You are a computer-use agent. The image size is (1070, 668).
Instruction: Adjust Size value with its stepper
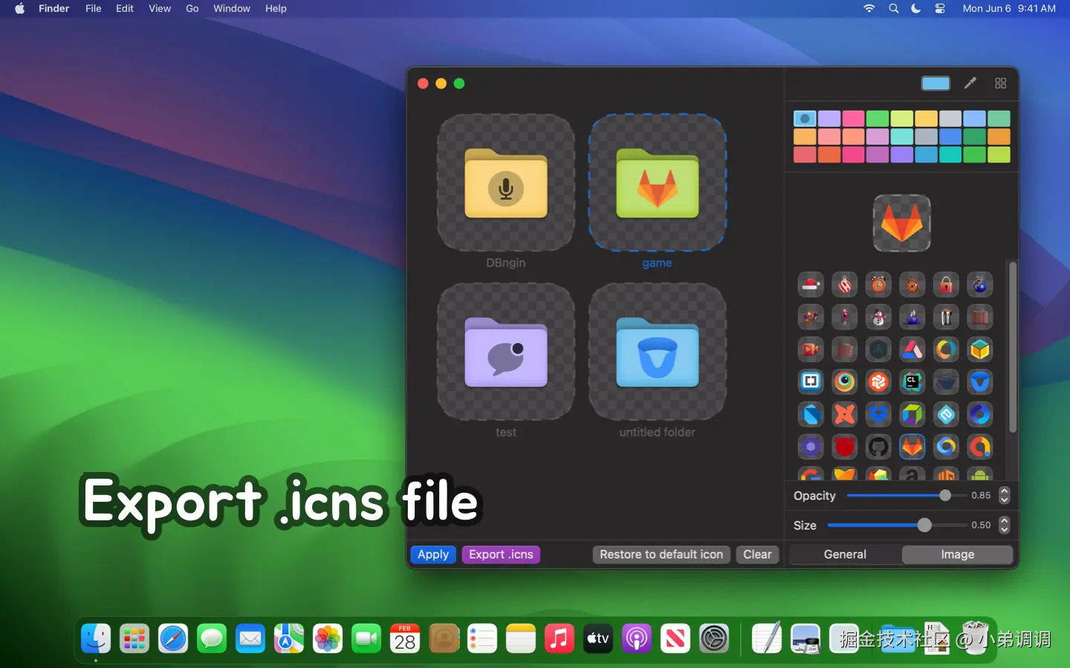1004,525
